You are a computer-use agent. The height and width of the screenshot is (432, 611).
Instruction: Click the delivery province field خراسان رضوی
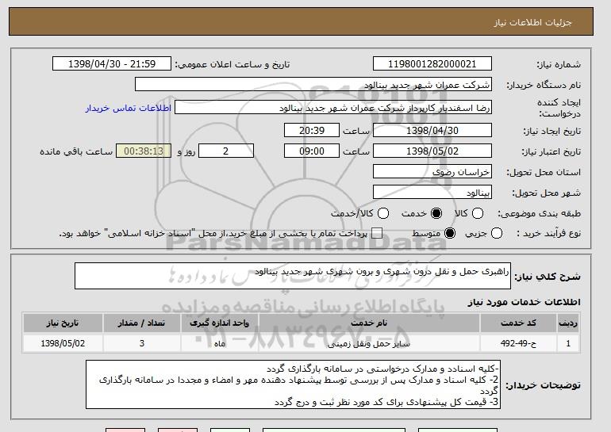pos(432,172)
